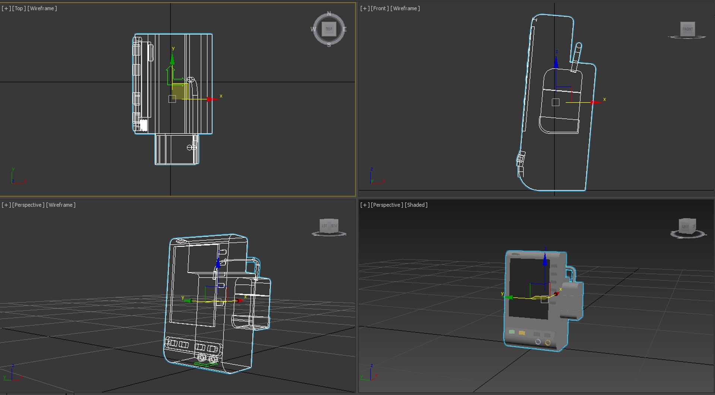Open [+] menu in the wireframe Perspective viewport
715x395 pixels.
click(x=6, y=205)
